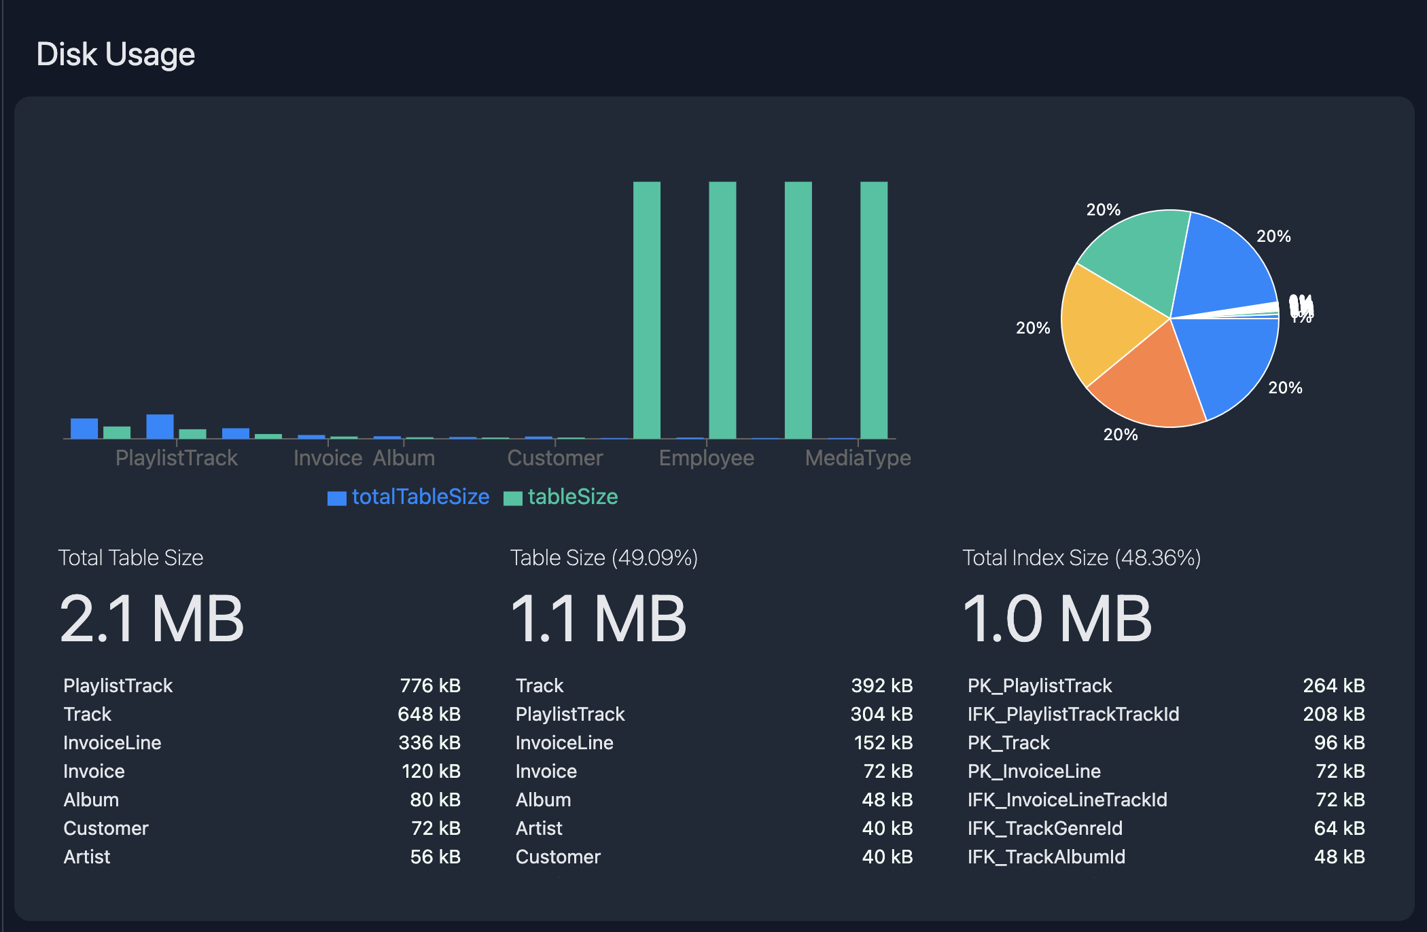Screen dimensions: 1427x932
Task: Open the Disk Usage panel title menu
Action: click(116, 54)
